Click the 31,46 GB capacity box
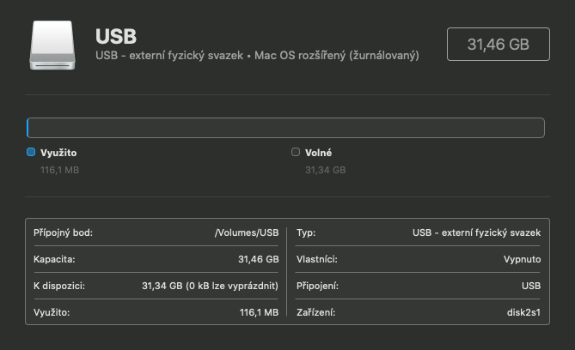The image size is (575, 350). (x=498, y=44)
